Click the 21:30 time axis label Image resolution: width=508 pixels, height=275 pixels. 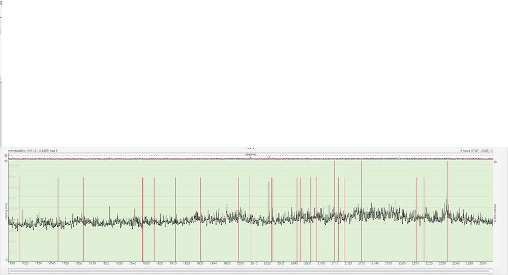362,263
